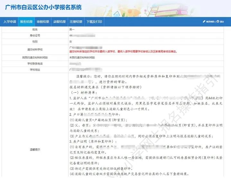The width and height of the screenshot is (231, 178).
Task: Click the 修改密码 link text
Action: click(210, 22)
